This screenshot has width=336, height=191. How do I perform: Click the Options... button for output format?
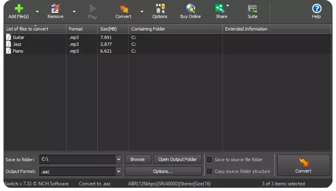163,172
